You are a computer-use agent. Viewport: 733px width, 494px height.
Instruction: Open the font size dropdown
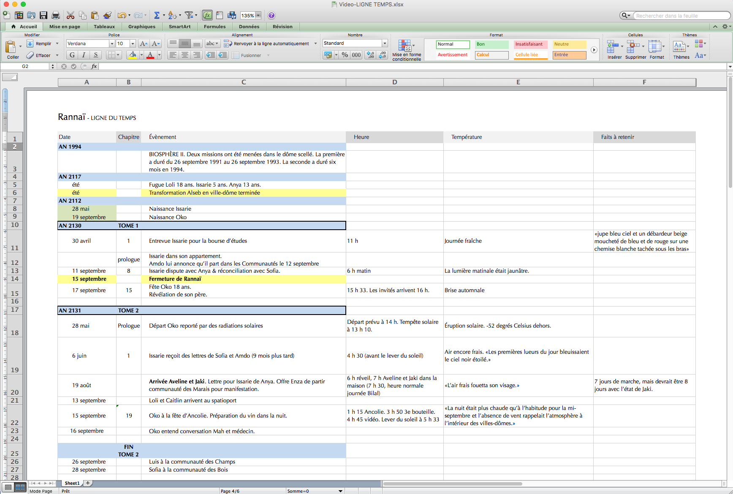(x=133, y=43)
